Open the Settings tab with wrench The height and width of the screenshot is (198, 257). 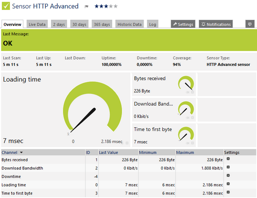tap(183, 24)
